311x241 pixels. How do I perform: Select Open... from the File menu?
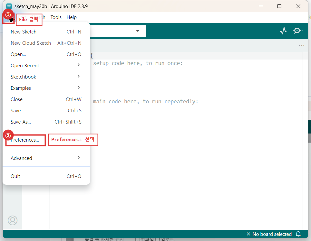(x=46, y=54)
